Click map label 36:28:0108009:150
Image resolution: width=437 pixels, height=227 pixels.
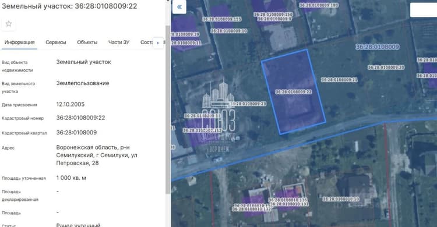pyautogui.click(x=273, y=14)
